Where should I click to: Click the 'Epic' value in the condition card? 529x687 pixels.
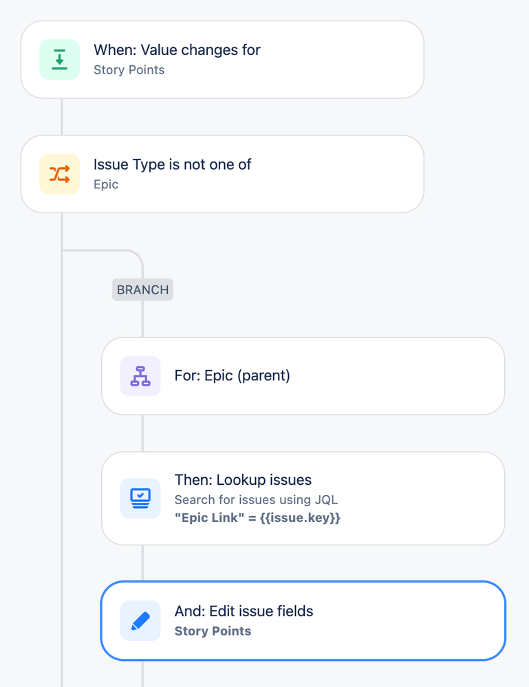click(106, 184)
